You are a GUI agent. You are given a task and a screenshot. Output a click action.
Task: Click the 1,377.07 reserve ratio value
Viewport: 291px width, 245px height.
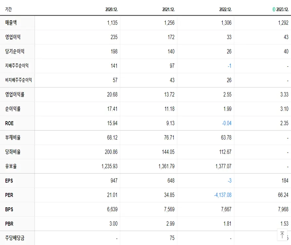click(224, 166)
